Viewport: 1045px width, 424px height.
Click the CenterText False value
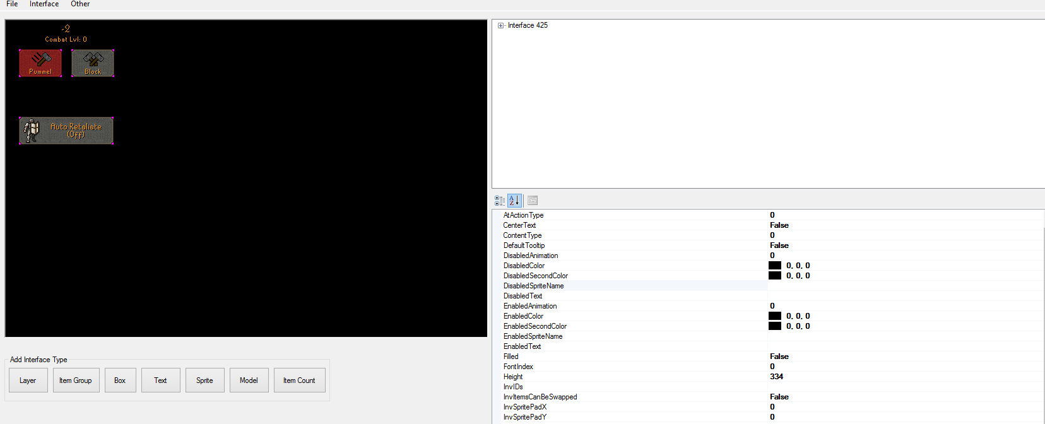pos(779,225)
